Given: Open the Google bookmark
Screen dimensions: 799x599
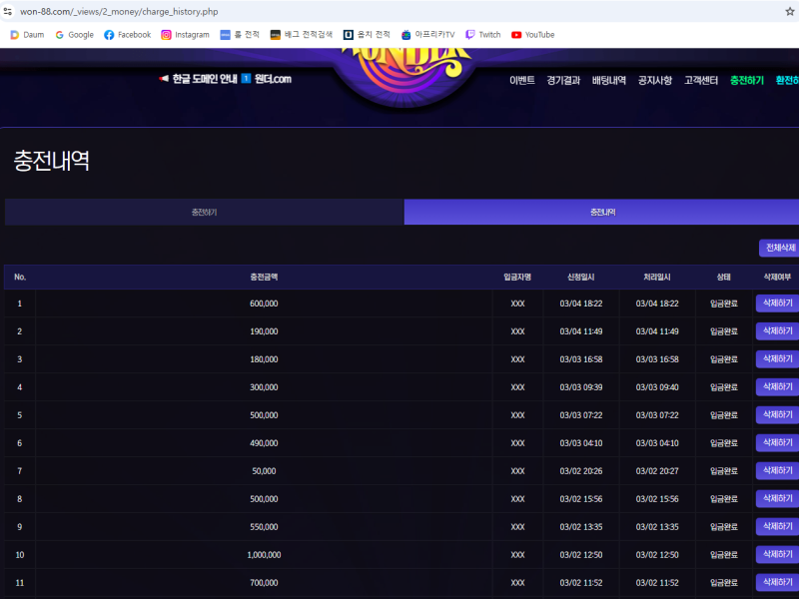Looking at the screenshot, I should [x=74, y=35].
